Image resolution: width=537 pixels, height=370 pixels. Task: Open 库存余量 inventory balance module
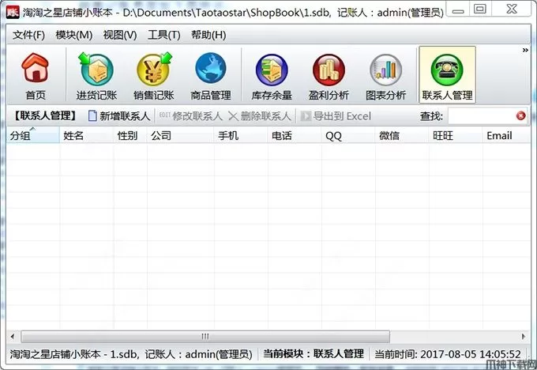tap(272, 76)
